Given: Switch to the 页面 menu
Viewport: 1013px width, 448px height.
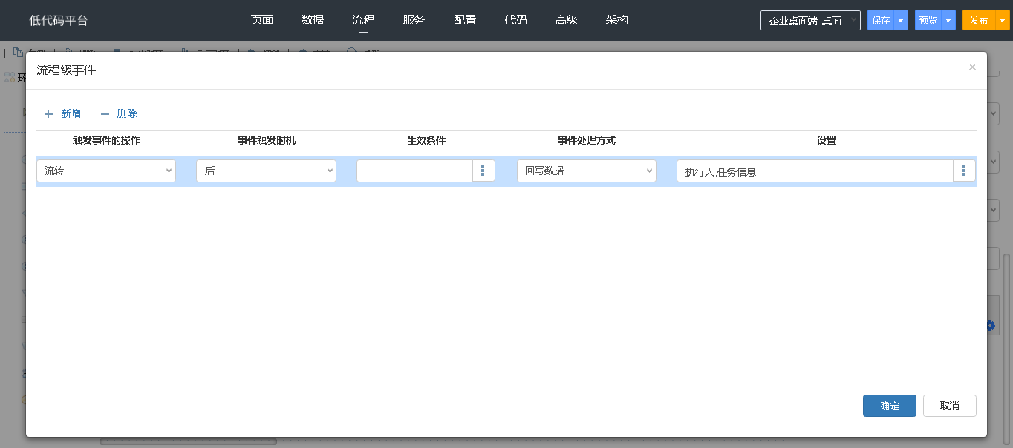Looking at the screenshot, I should [x=262, y=20].
